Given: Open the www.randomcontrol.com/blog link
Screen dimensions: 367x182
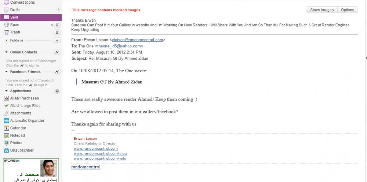Looking at the screenshot, I should tap(100, 153).
